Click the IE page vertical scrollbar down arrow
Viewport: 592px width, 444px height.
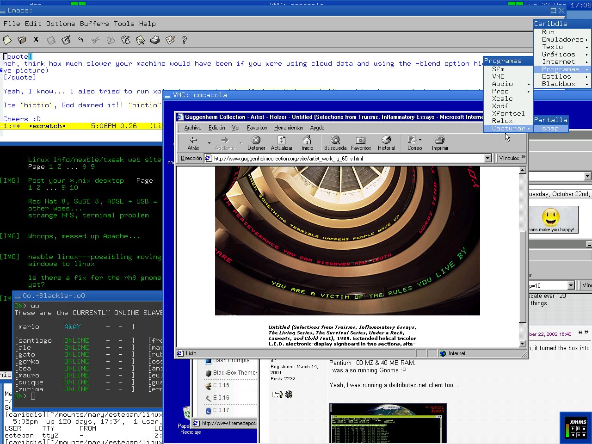[523, 344]
